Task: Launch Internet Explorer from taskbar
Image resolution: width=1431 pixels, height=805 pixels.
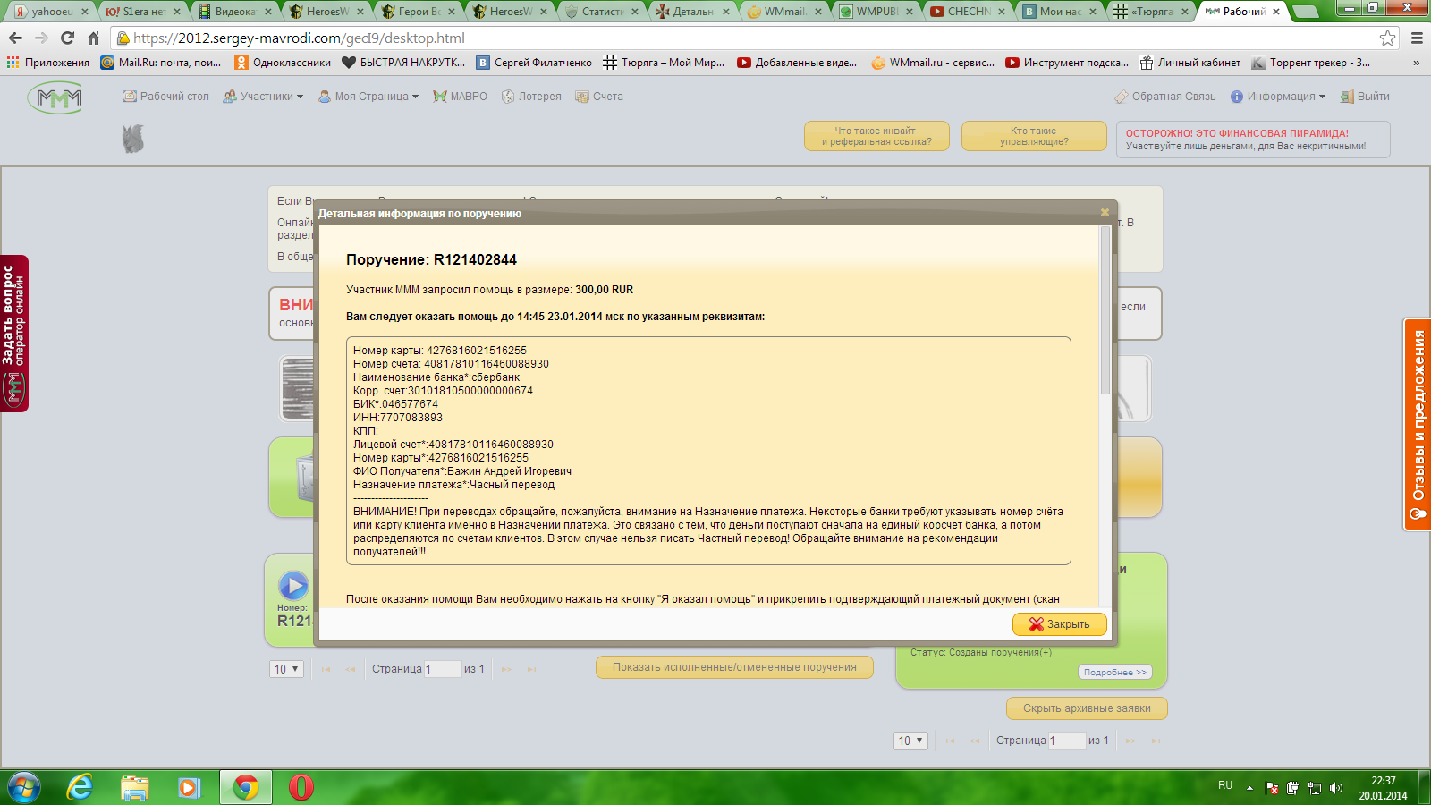Action: click(x=80, y=787)
